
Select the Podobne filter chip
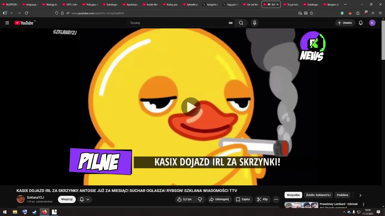click(x=342, y=195)
